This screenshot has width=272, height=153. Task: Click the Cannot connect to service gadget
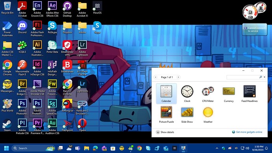tap(255, 29)
